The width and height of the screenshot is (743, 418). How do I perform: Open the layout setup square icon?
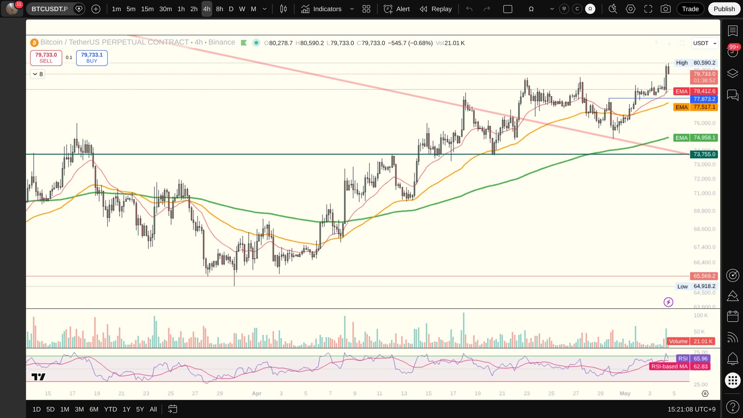pos(508,9)
